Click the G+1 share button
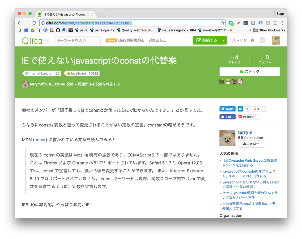 pos(256,109)
